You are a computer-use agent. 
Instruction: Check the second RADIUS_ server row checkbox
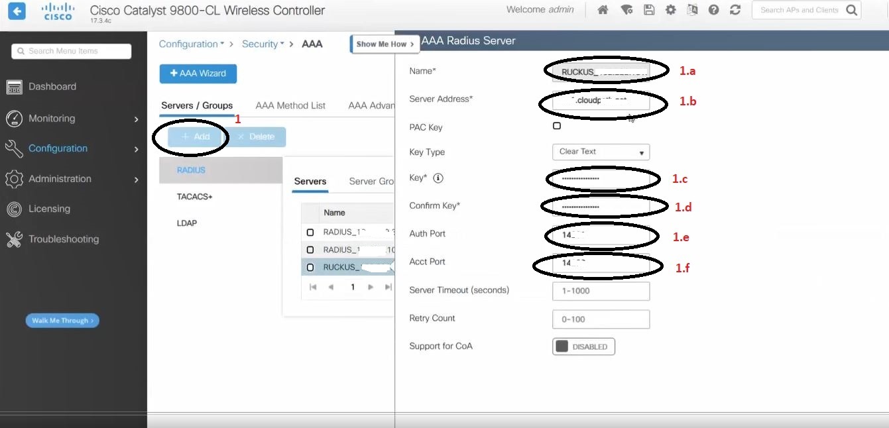coord(310,250)
